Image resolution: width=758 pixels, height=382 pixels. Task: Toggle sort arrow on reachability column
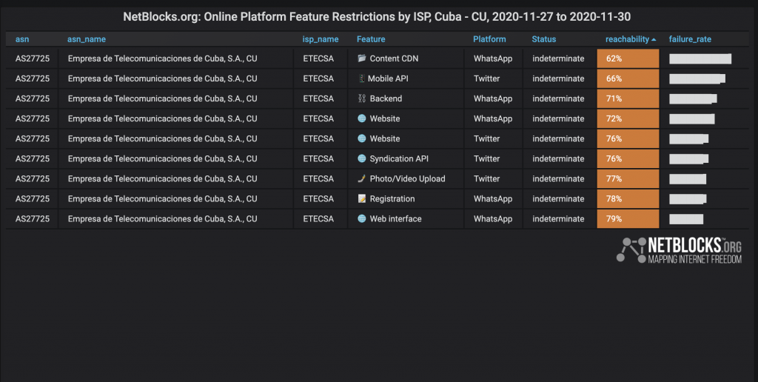tap(654, 40)
